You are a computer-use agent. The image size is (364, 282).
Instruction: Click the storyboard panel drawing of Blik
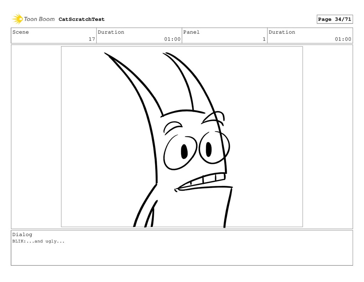pos(182,137)
